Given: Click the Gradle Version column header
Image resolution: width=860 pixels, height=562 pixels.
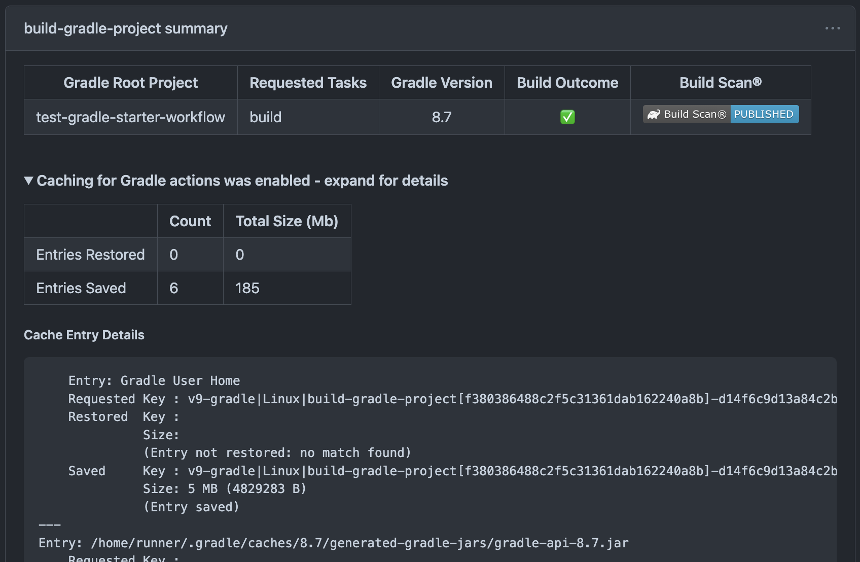Looking at the screenshot, I should [x=442, y=83].
